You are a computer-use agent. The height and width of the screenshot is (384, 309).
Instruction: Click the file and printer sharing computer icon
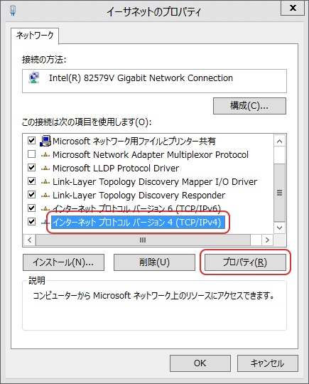click(x=45, y=141)
